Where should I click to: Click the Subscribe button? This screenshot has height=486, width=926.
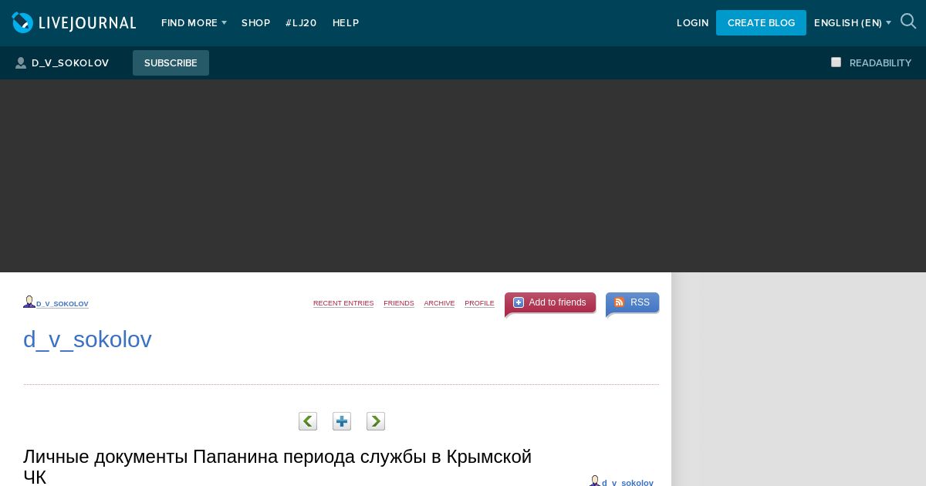tap(171, 62)
